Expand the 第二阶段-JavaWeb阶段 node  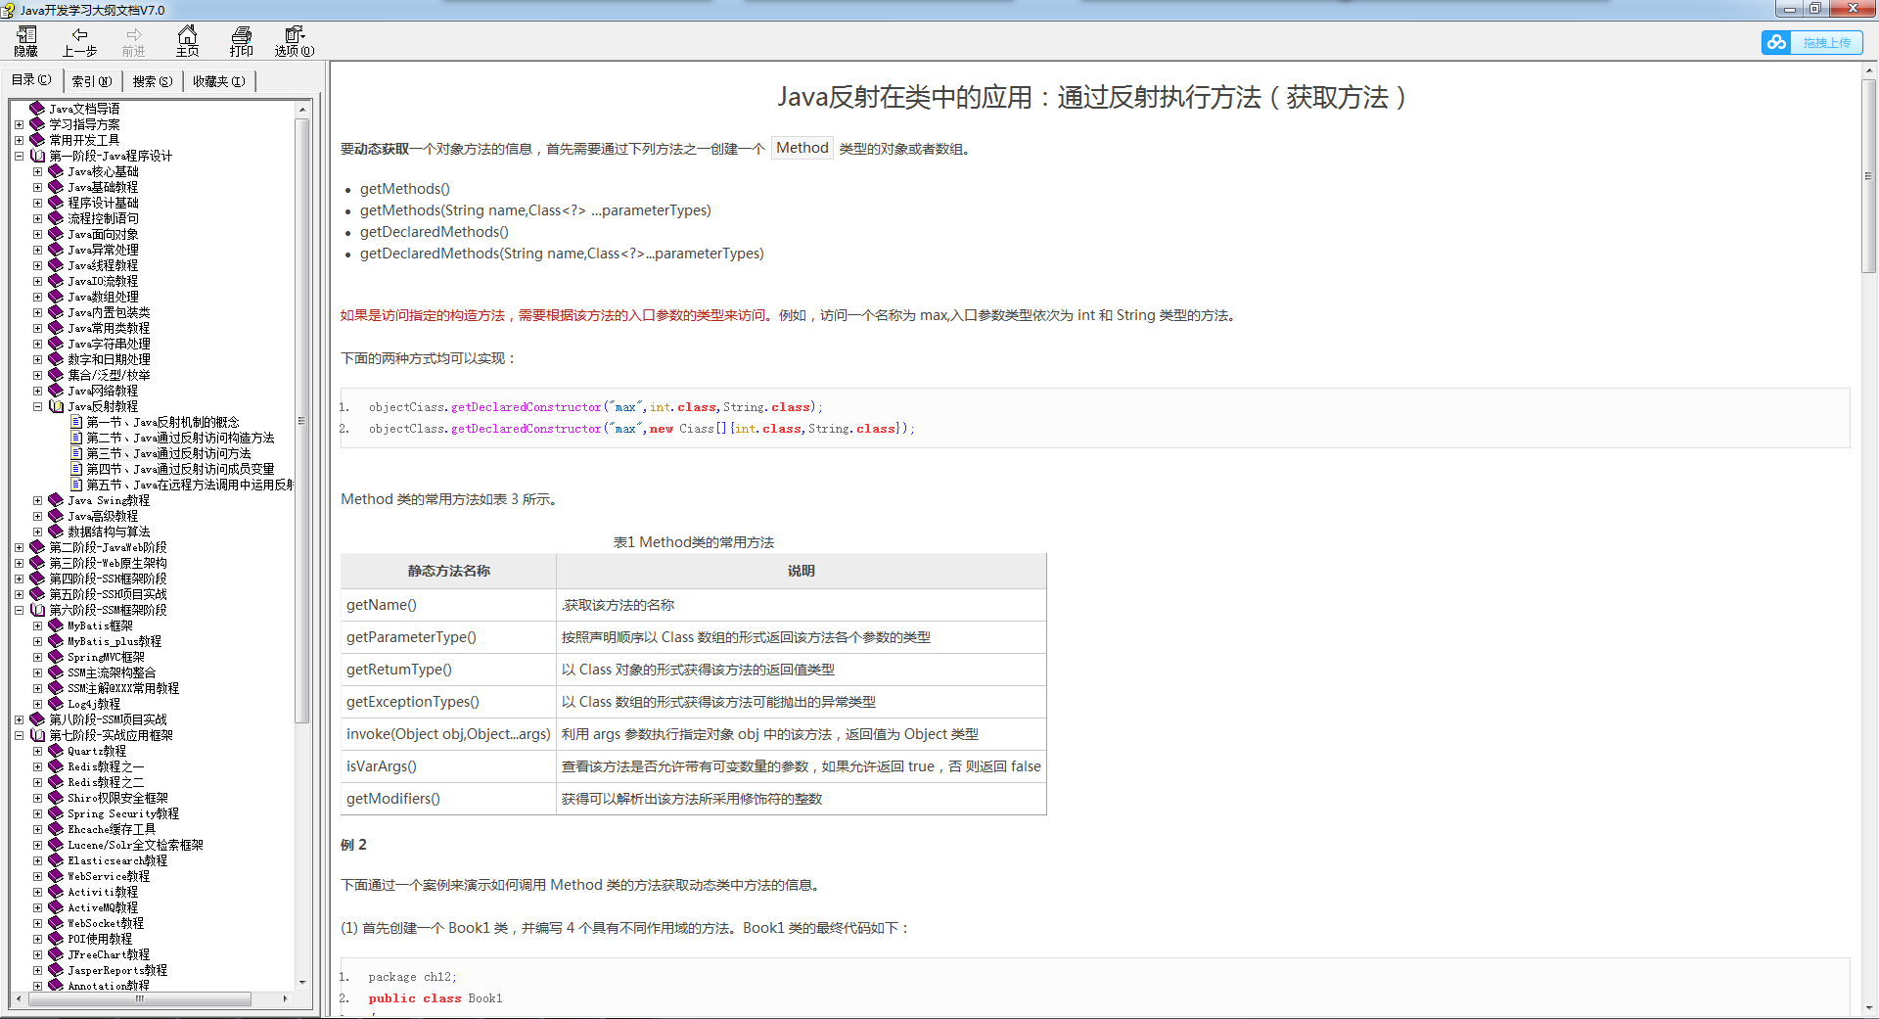19,547
